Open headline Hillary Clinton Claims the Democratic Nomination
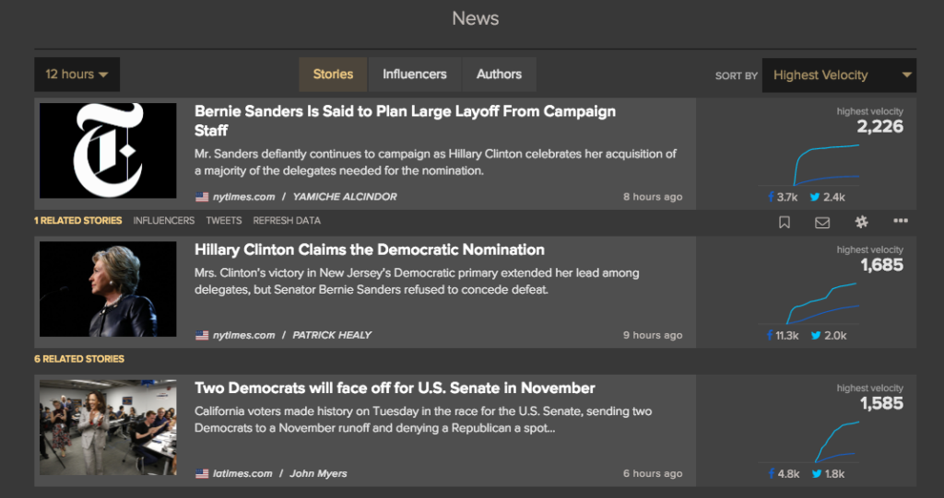The height and width of the screenshot is (498, 944). tap(369, 249)
